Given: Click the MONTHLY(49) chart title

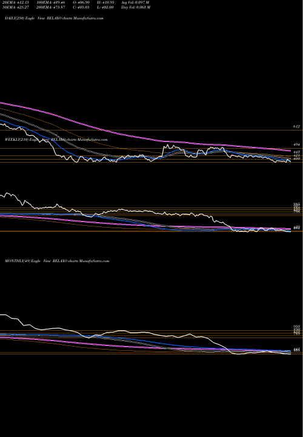Looking at the screenshot, I should (57, 261).
